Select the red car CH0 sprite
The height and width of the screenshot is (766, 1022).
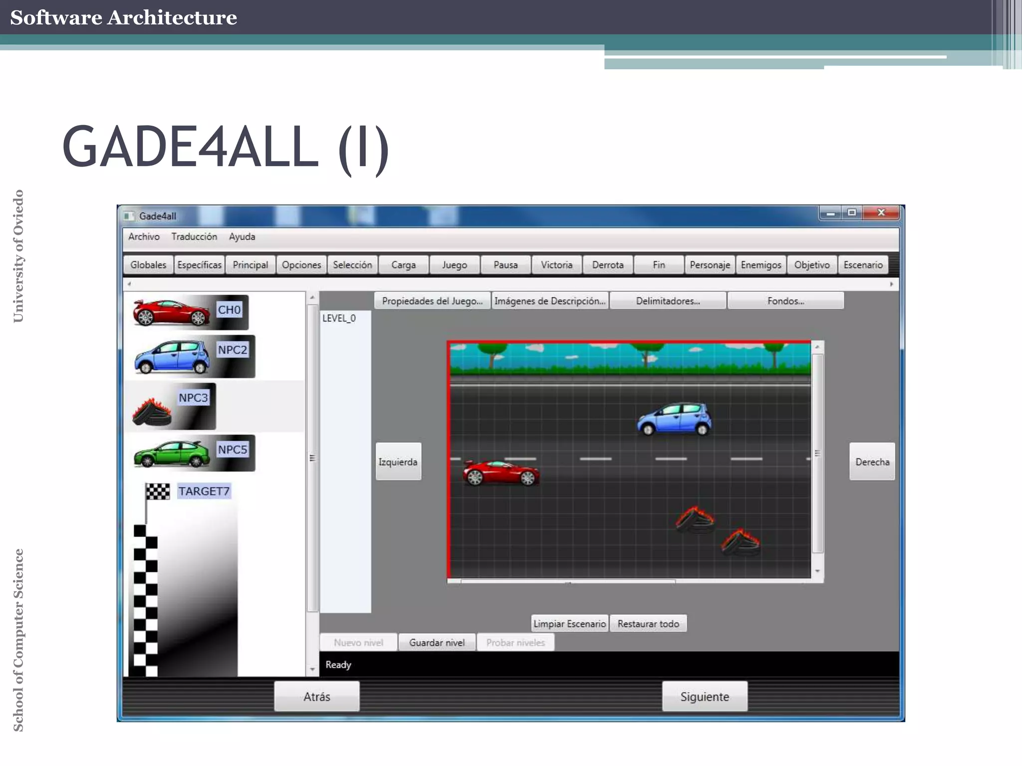point(190,312)
